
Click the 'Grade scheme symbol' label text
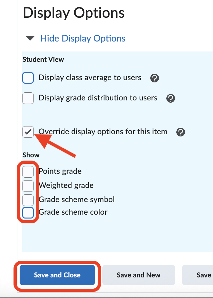click(x=77, y=200)
